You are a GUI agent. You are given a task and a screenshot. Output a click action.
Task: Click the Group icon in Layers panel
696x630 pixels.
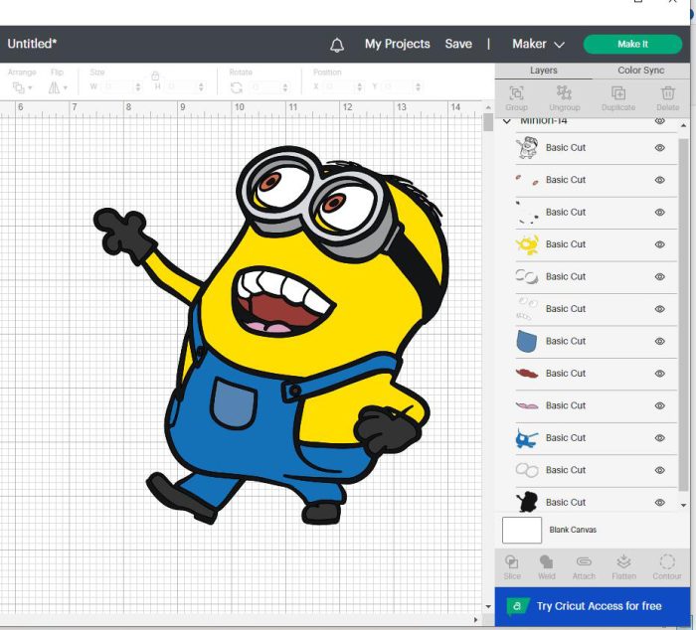click(516, 98)
